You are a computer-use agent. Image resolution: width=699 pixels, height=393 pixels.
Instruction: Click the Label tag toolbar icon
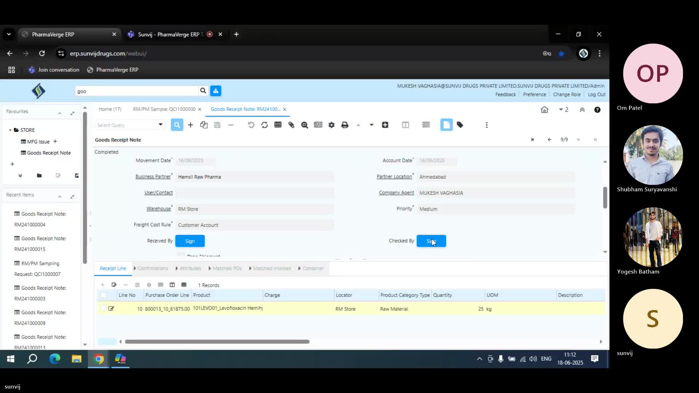(x=460, y=125)
